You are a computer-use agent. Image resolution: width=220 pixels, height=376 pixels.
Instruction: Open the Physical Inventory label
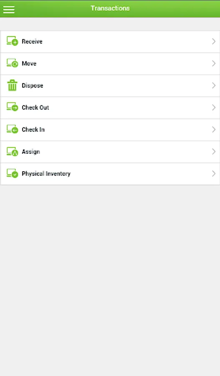coord(46,174)
